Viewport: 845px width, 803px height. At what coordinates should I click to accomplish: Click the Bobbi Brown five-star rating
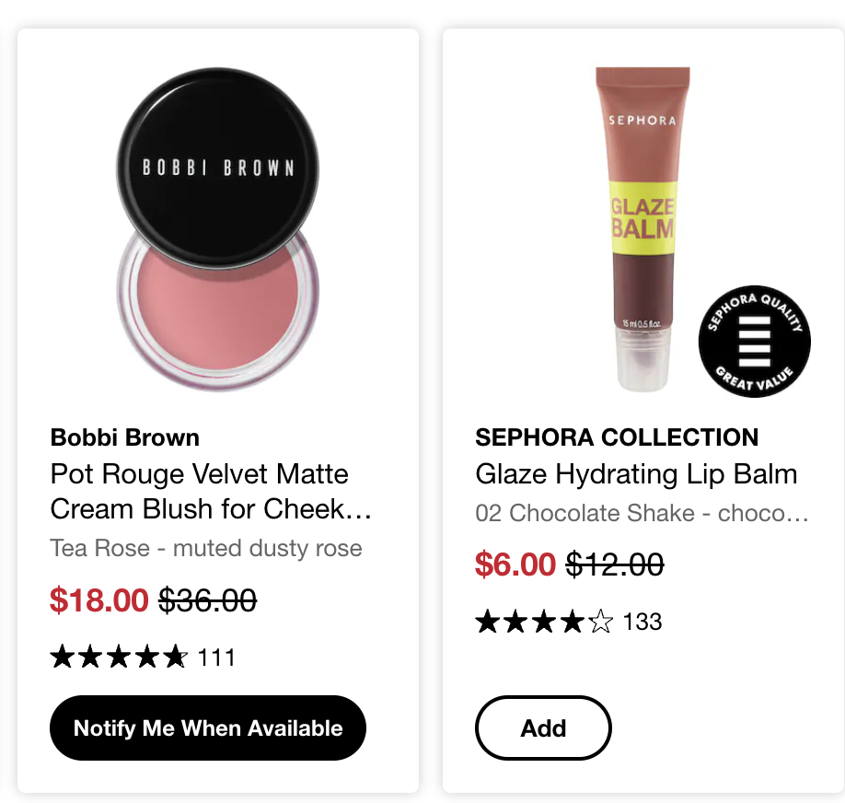pyautogui.click(x=119, y=658)
